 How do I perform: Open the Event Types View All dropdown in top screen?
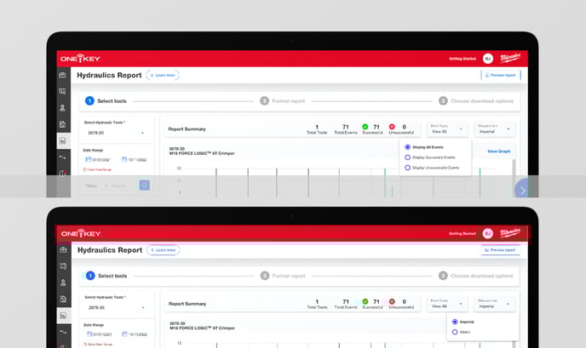(446, 128)
